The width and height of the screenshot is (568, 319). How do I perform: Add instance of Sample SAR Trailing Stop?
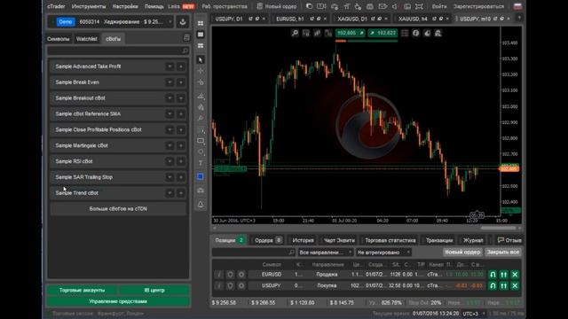point(181,177)
